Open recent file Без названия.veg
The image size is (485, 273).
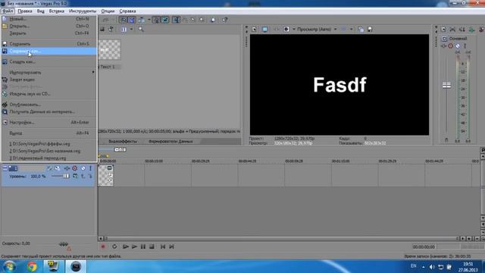49,151
